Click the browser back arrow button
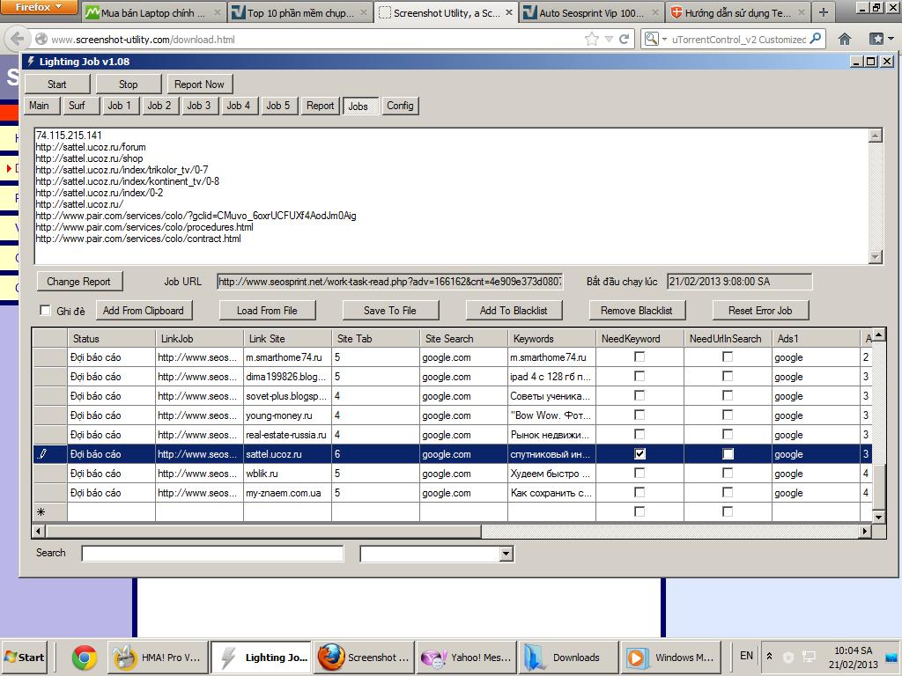 tap(17, 40)
